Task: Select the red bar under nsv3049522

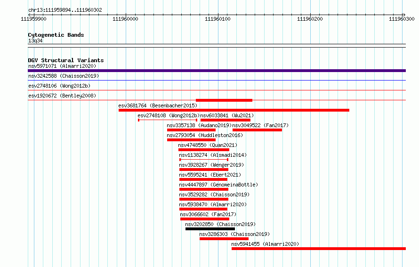Action: [x=258, y=130]
